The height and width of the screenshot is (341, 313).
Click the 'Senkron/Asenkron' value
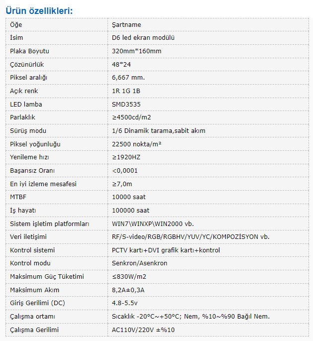(x=140, y=263)
